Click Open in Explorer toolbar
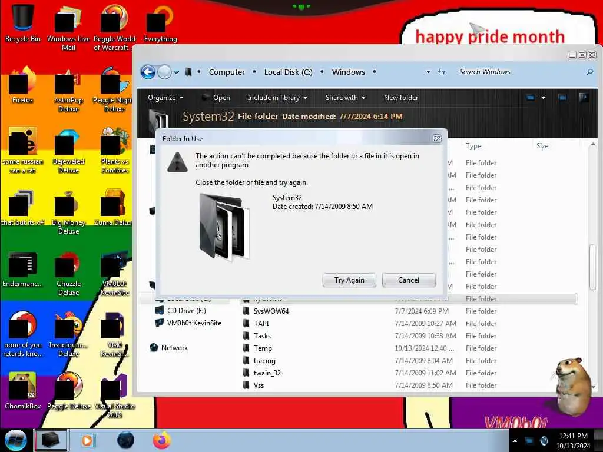This screenshot has width=603, height=452. pyautogui.click(x=217, y=98)
